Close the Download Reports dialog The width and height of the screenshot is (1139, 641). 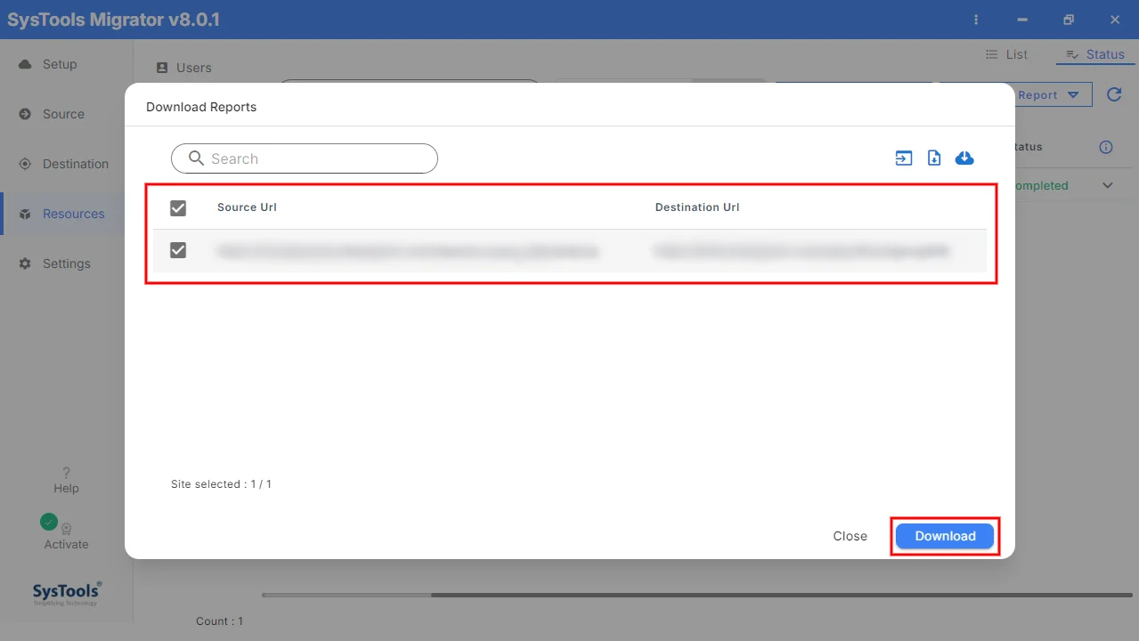pyautogui.click(x=850, y=536)
